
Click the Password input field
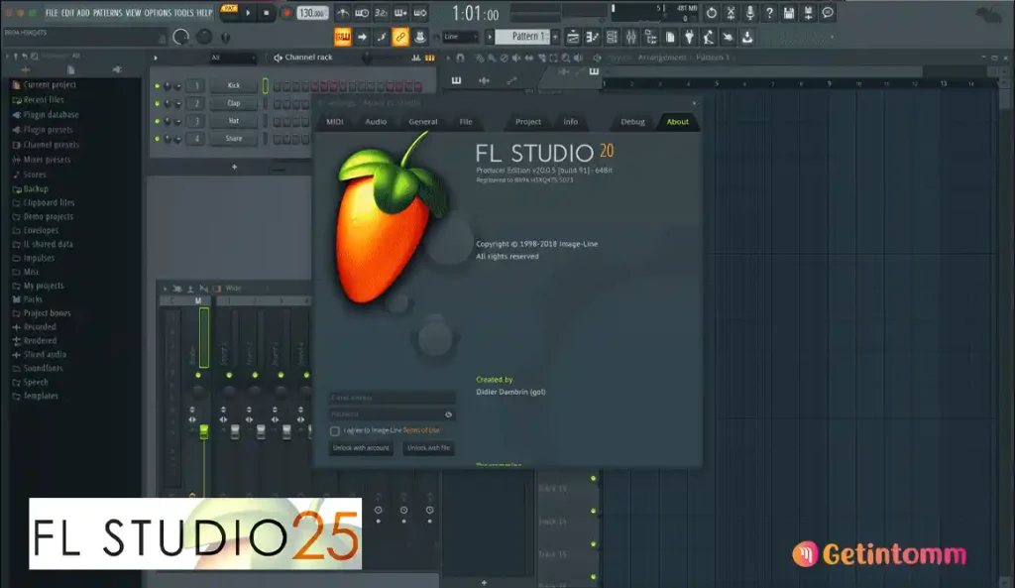[x=392, y=414]
